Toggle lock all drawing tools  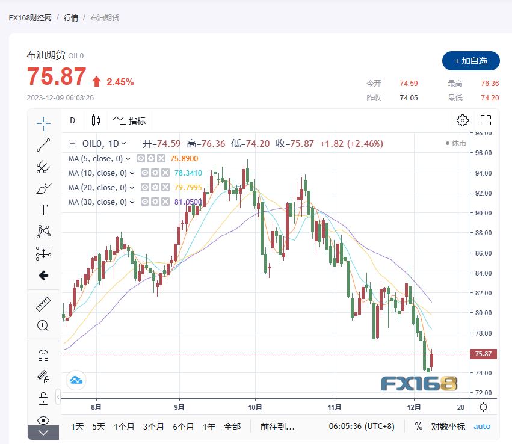click(x=43, y=398)
